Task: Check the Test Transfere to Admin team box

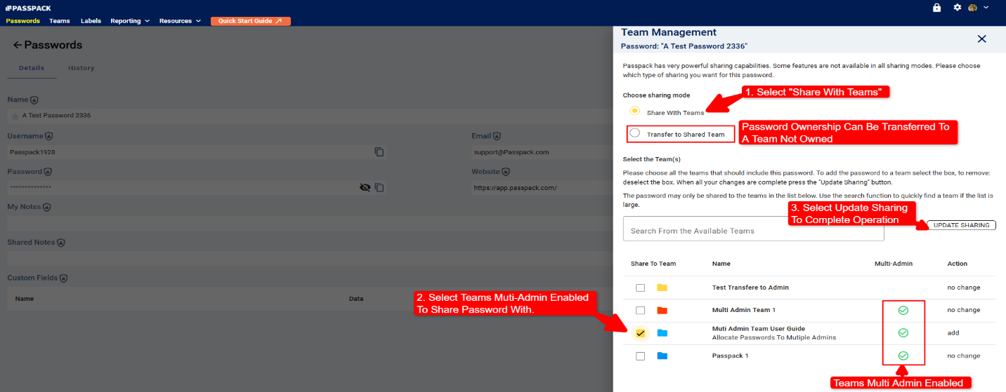Action: pos(640,288)
